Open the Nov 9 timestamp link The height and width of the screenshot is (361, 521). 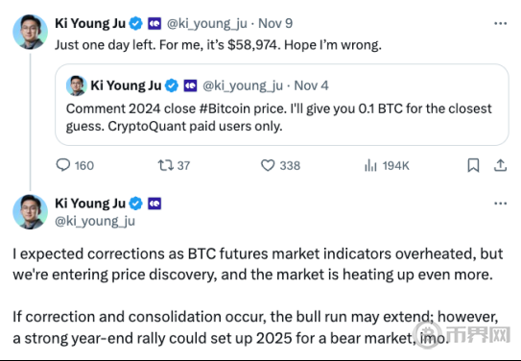(275, 24)
